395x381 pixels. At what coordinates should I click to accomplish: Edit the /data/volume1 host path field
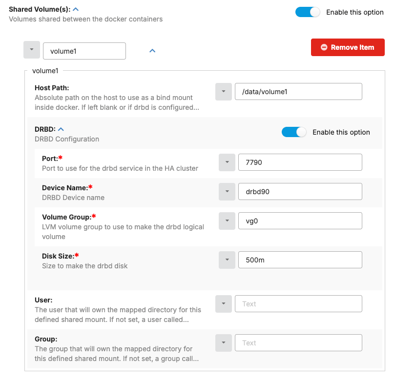[x=298, y=92]
